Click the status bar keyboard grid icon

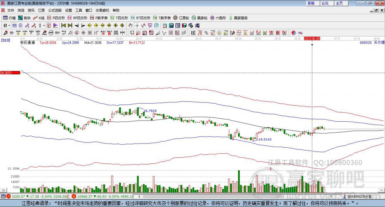(3, 196)
